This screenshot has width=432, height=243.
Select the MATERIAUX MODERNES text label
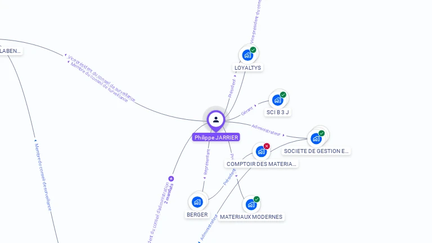(251, 217)
